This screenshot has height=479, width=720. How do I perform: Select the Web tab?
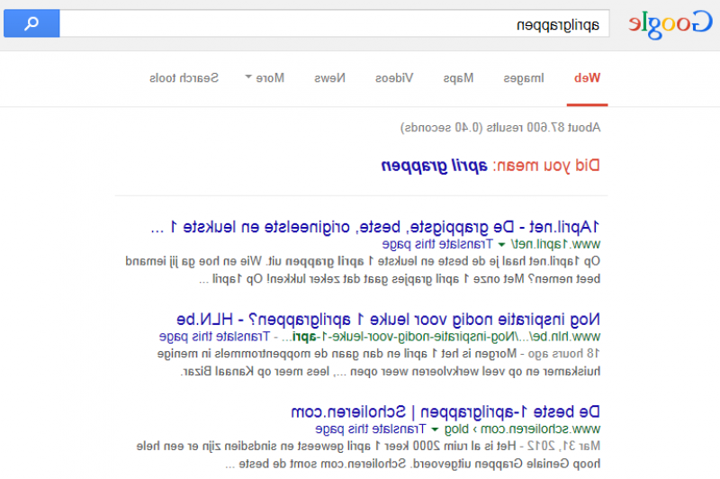[x=588, y=78]
